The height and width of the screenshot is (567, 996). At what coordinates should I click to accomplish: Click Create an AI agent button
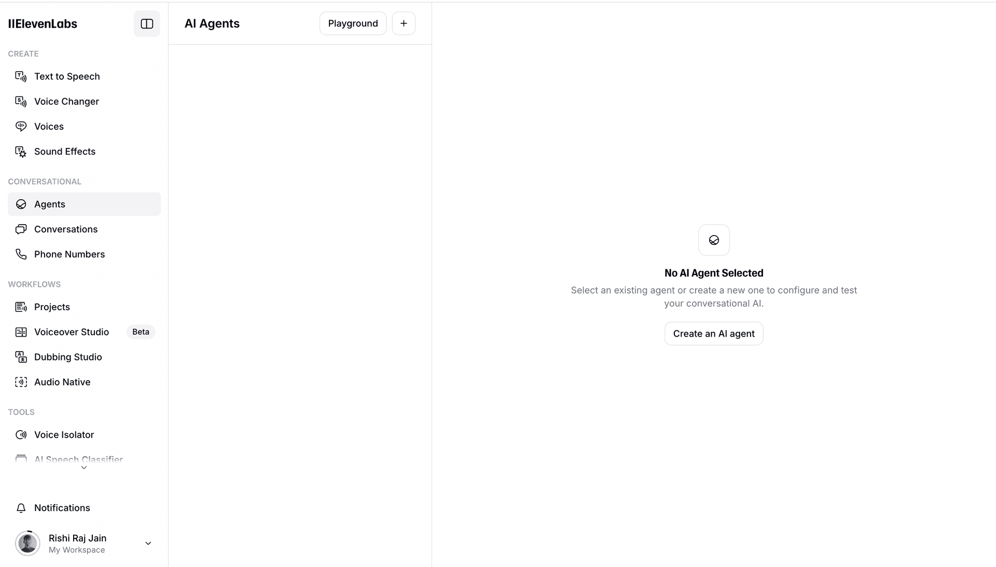pos(713,334)
